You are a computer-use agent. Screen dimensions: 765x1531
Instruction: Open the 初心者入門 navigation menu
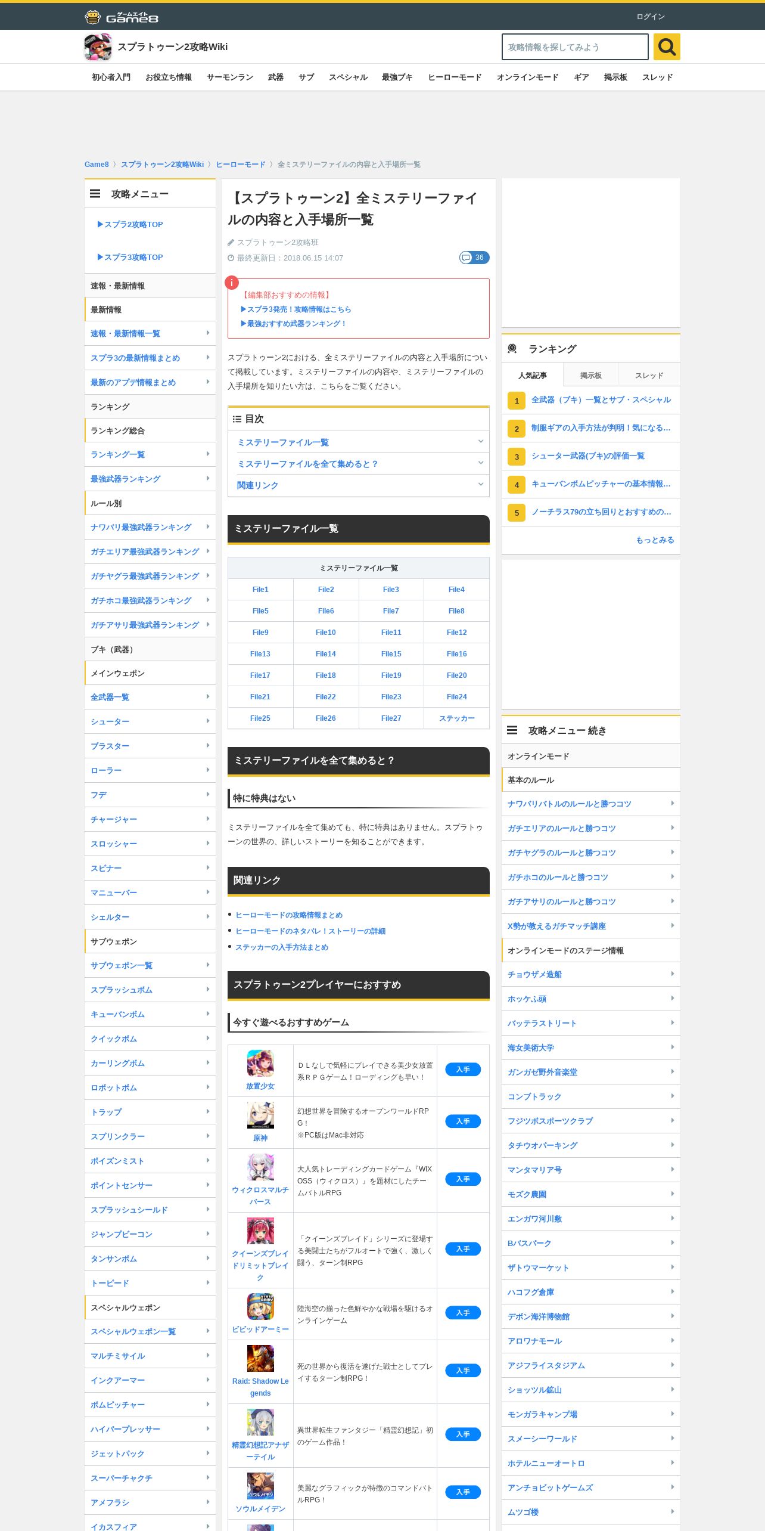coord(111,78)
